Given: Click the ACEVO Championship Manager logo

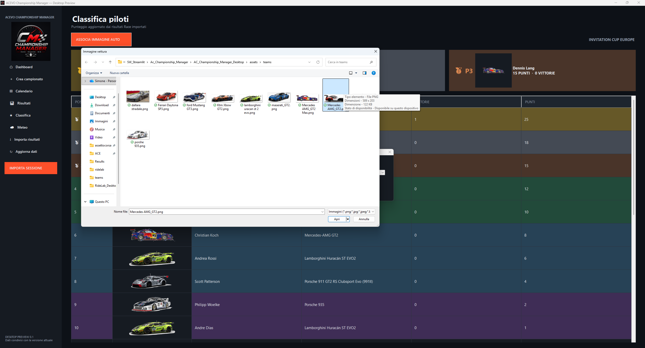Looking at the screenshot, I should point(31,41).
